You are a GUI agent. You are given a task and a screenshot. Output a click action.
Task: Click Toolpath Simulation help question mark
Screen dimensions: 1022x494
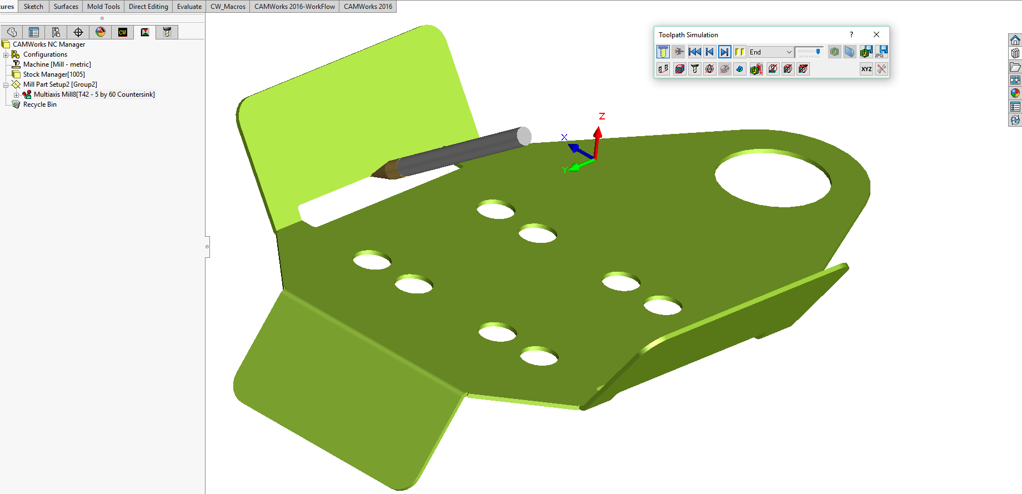pos(851,34)
